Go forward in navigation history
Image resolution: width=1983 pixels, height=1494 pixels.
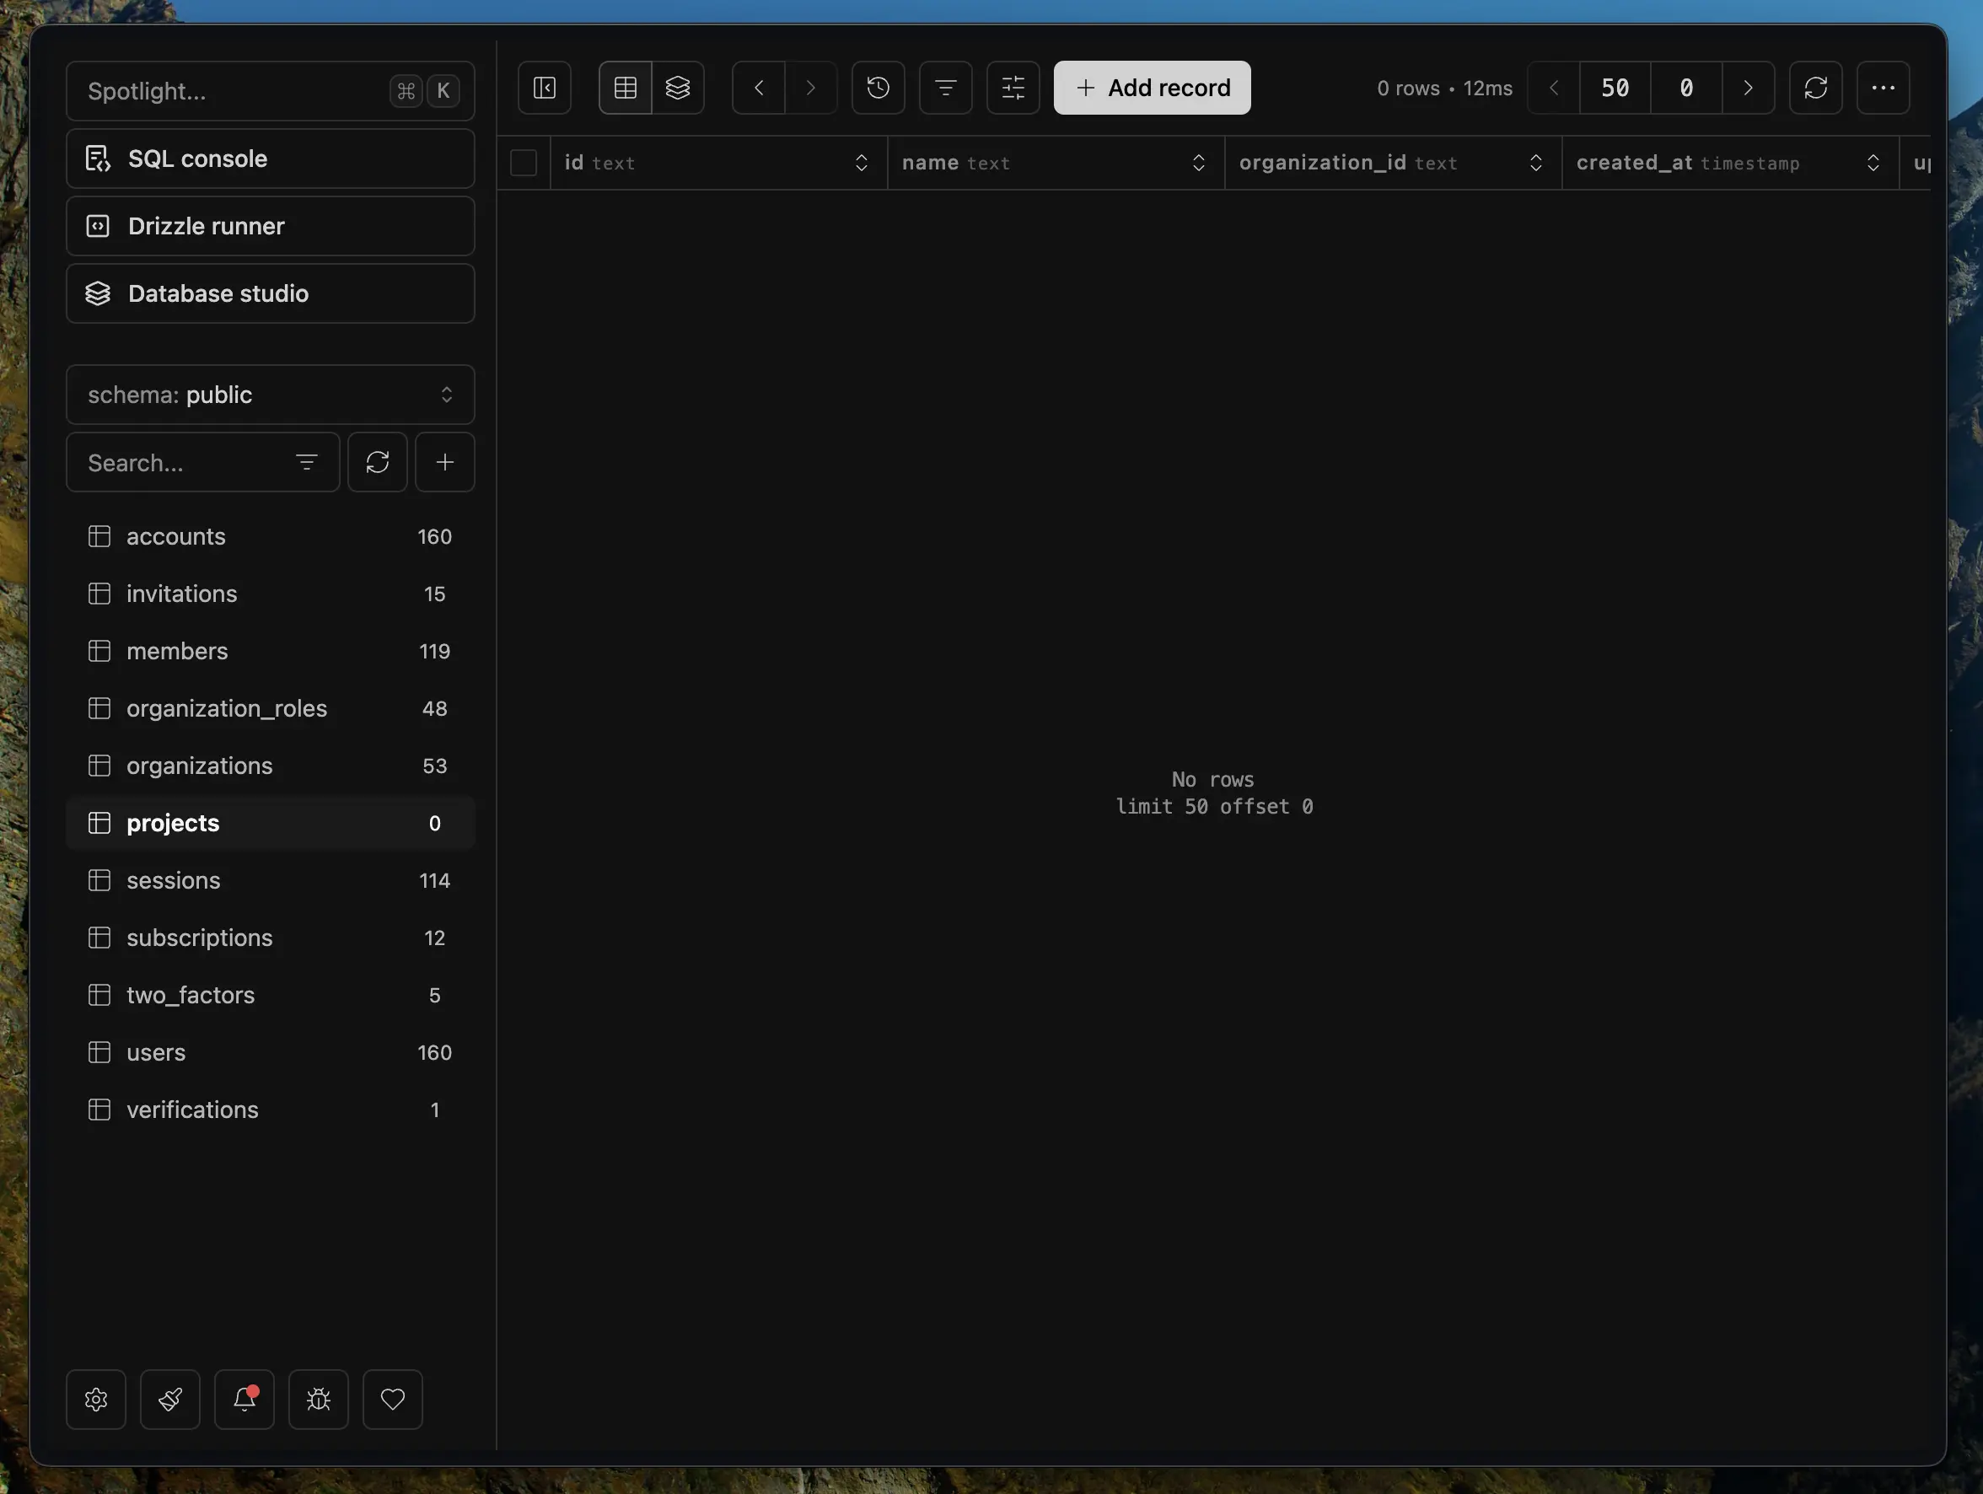click(811, 88)
